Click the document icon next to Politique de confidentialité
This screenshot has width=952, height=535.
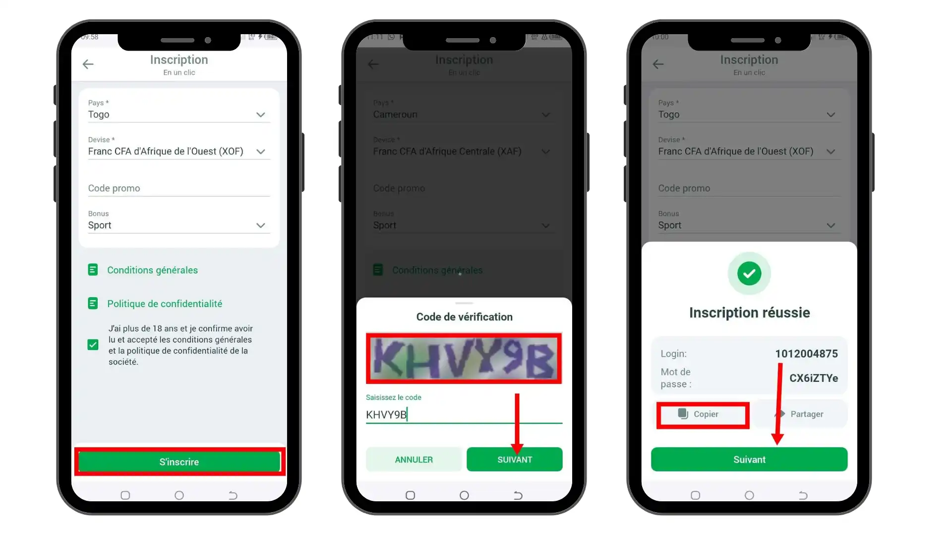pyautogui.click(x=92, y=304)
